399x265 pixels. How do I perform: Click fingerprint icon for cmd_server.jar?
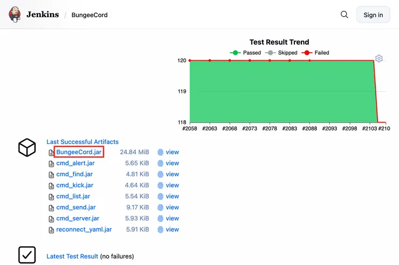click(x=160, y=218)
